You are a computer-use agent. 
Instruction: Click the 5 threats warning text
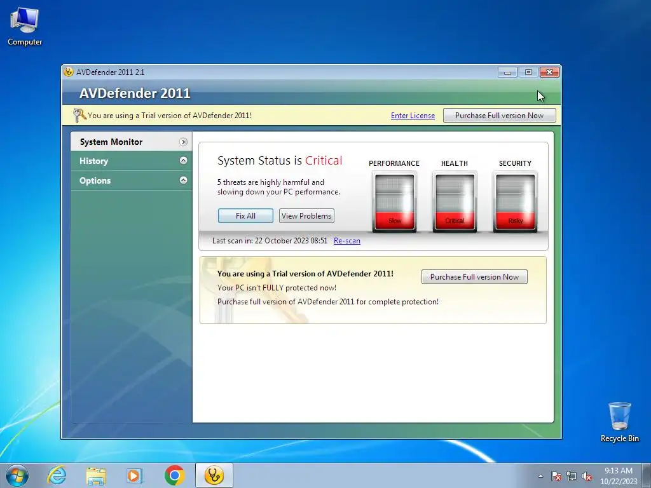(x=278, y=187)
